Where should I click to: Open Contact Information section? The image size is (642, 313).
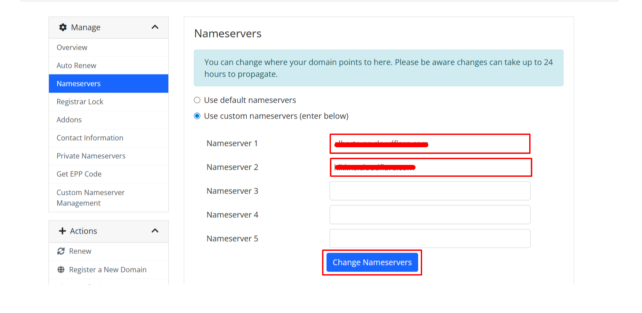[x=90, y=138]
